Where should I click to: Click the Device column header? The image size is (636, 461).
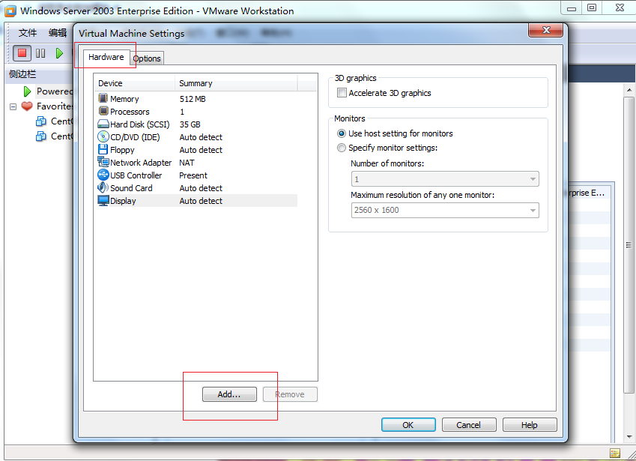pos(134,83)
